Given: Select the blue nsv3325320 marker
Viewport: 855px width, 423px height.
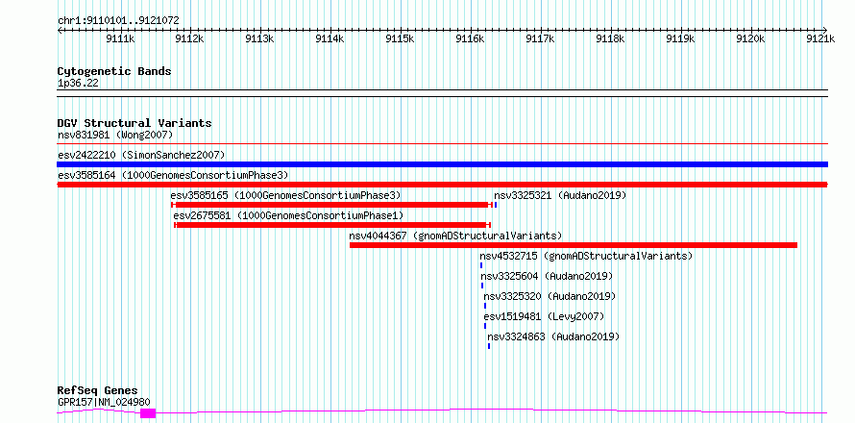Looking at the screenshot, I should [485, 306].
